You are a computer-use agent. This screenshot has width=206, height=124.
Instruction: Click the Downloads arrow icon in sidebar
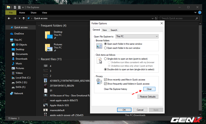coord(13,59)
